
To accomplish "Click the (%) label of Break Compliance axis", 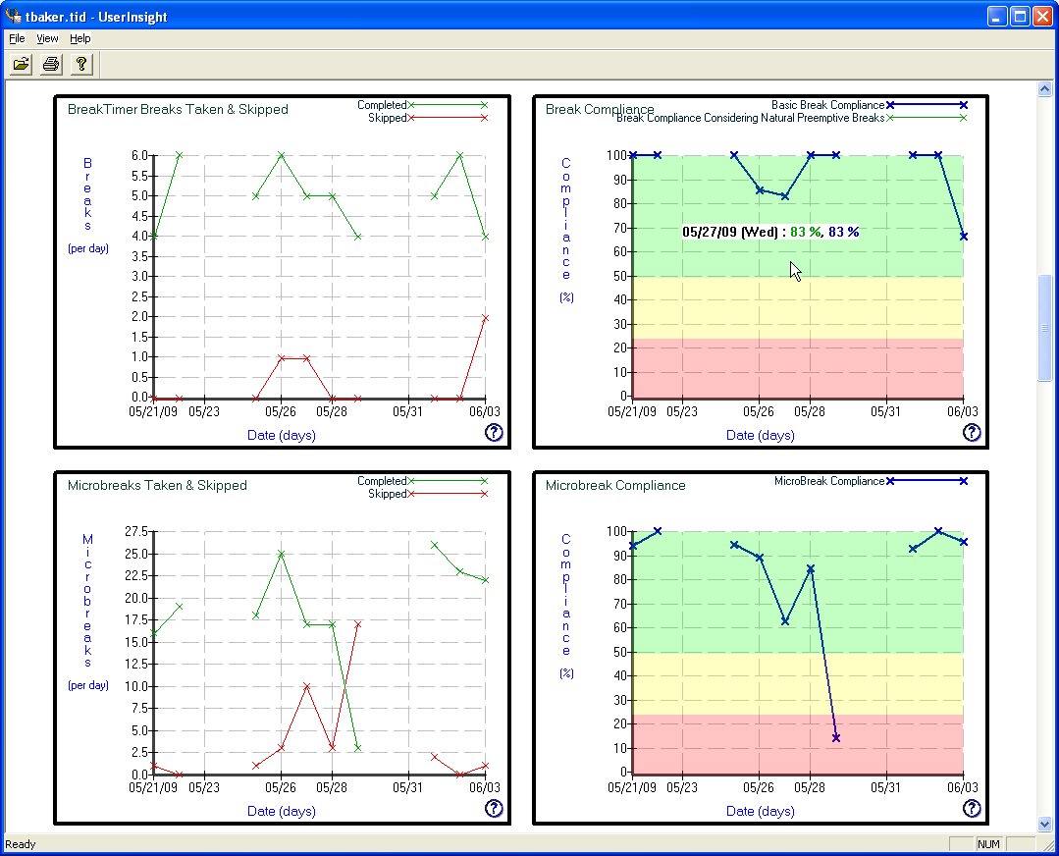I will [566, 297].
